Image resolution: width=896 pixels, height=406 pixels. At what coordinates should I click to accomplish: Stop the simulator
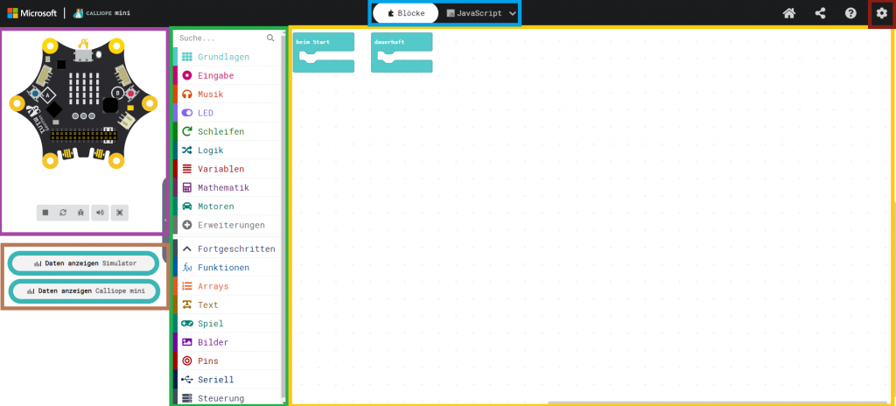[45, 213]
